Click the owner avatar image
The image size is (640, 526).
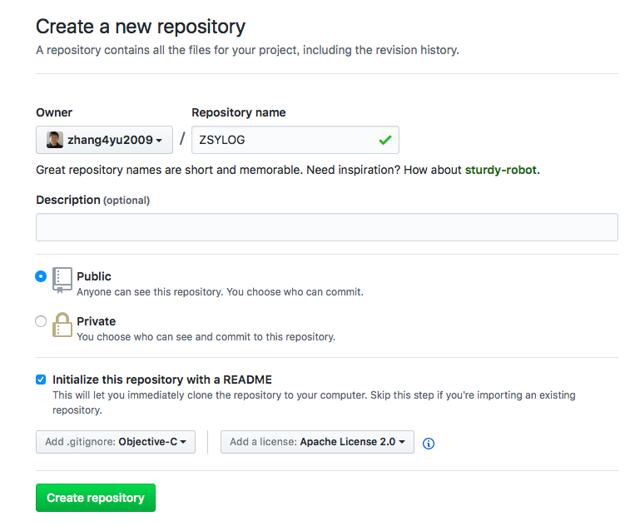(55, 140)
